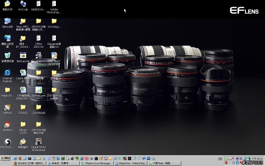This screenshot has height=166, width=265.
Task: Open the network neighborhood desktop icon
Action: pyautogui.click(x=7, y=41)
